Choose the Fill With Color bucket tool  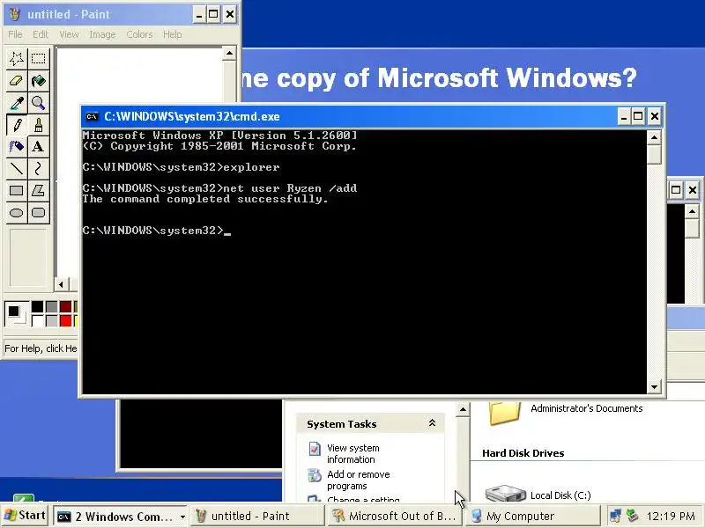pos(38,81)
